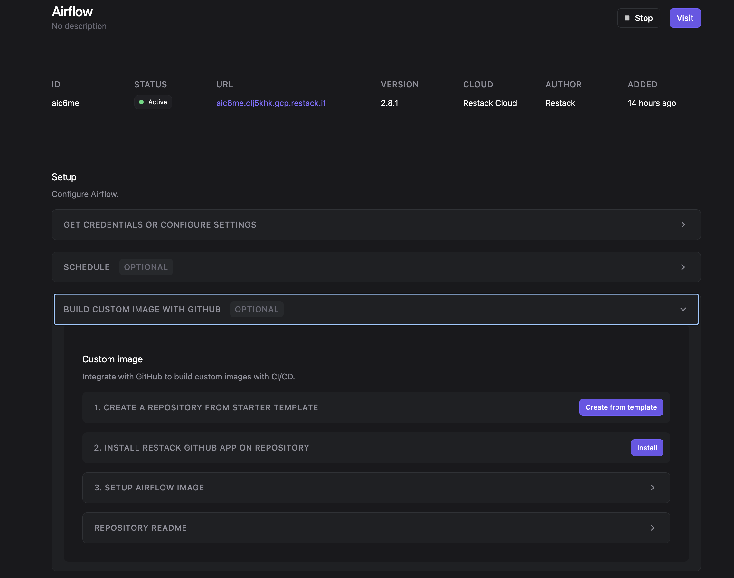Expand Get Credentials or Configure Settings chevron
This screenshot has width=734, height=578.
pos(683,225)
